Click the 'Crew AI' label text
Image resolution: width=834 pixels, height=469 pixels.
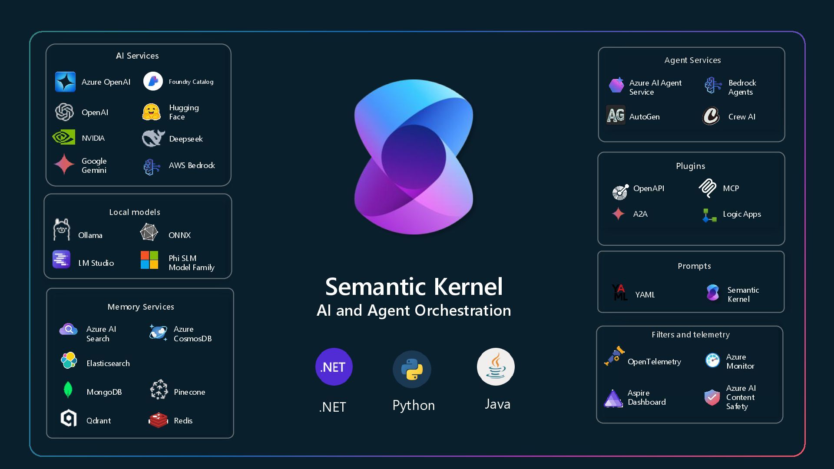(x=741, y=116)
